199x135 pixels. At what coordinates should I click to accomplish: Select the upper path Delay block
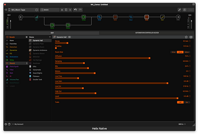click(x=84, y=17)
